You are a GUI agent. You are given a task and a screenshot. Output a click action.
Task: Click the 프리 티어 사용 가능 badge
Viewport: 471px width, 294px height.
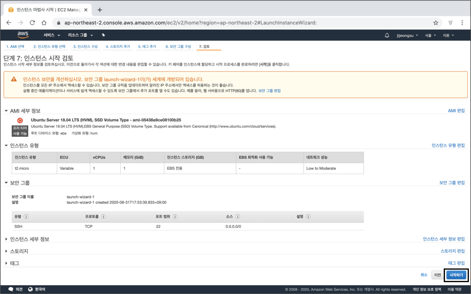click(20, 131)
